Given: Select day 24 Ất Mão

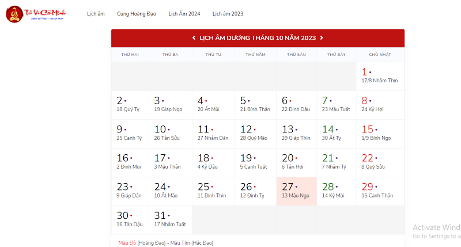Looking at the screenshot, I should (171, 191).
